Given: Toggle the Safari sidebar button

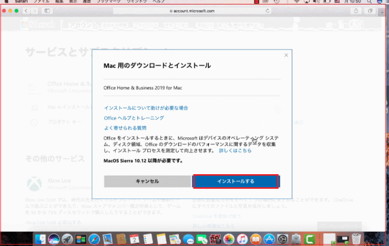Looking at the screenshot, I should click(x=47, y=11).
